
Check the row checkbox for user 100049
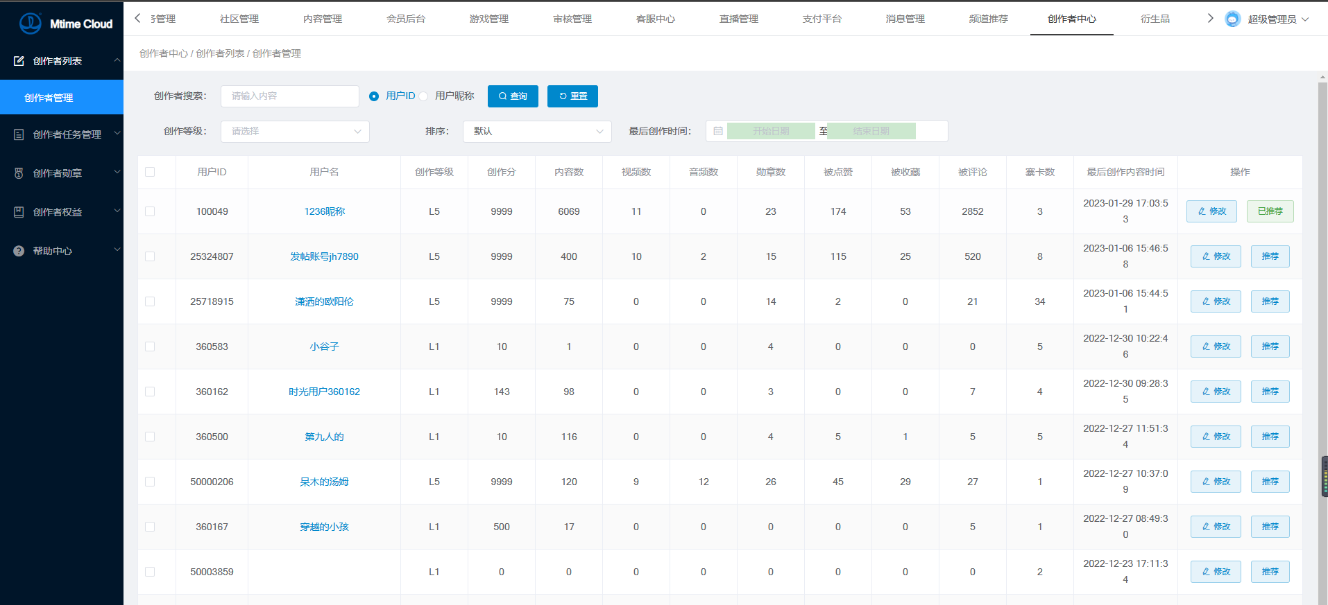coord(150,211)
